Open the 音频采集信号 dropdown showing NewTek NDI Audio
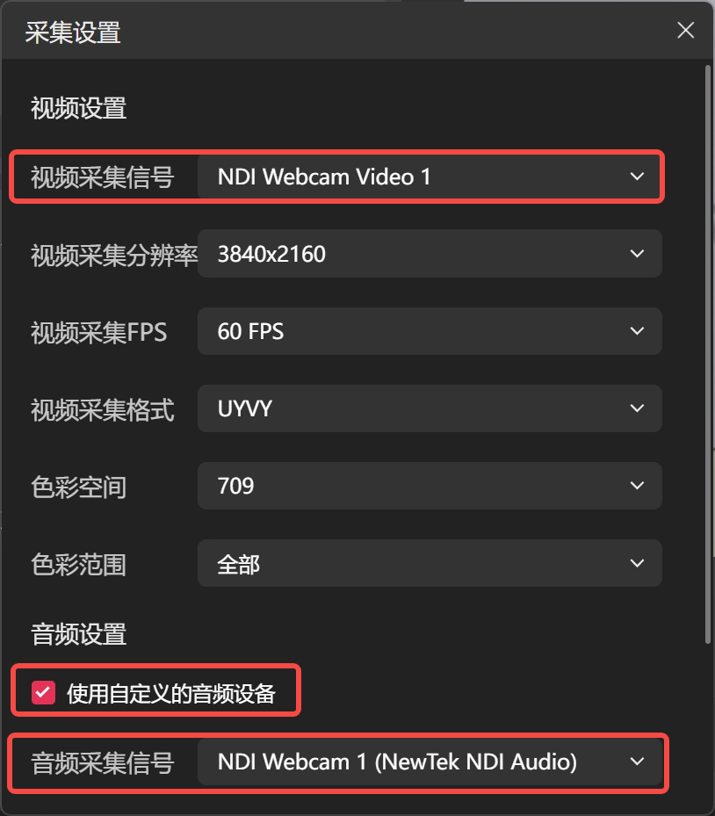Viewport: 715px width, 816px height. click(430, 762)
